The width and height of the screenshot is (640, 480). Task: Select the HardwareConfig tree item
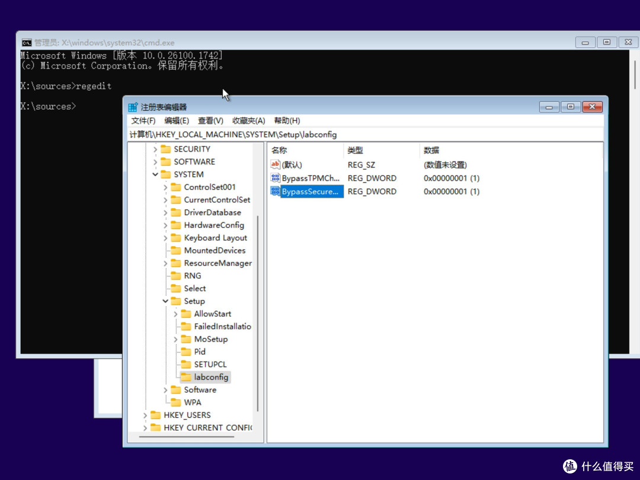(x=214, y=225)
